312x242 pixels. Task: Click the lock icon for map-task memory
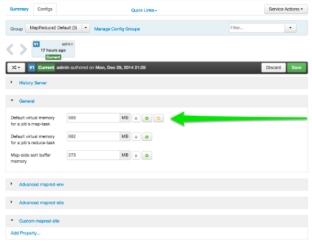[x=136, y=118]
